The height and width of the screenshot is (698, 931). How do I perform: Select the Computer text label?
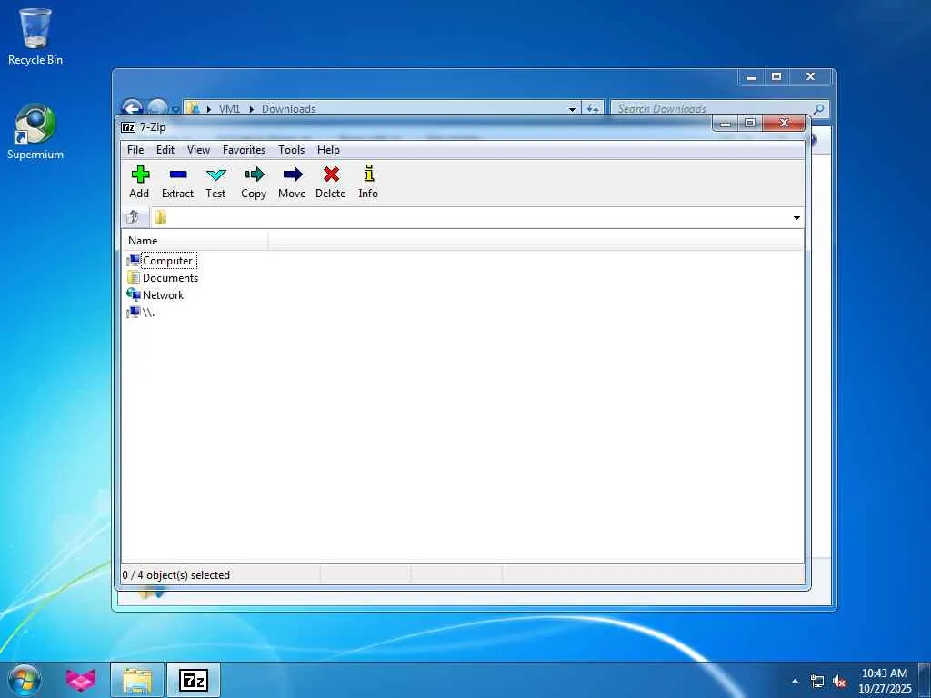(168, 261)
